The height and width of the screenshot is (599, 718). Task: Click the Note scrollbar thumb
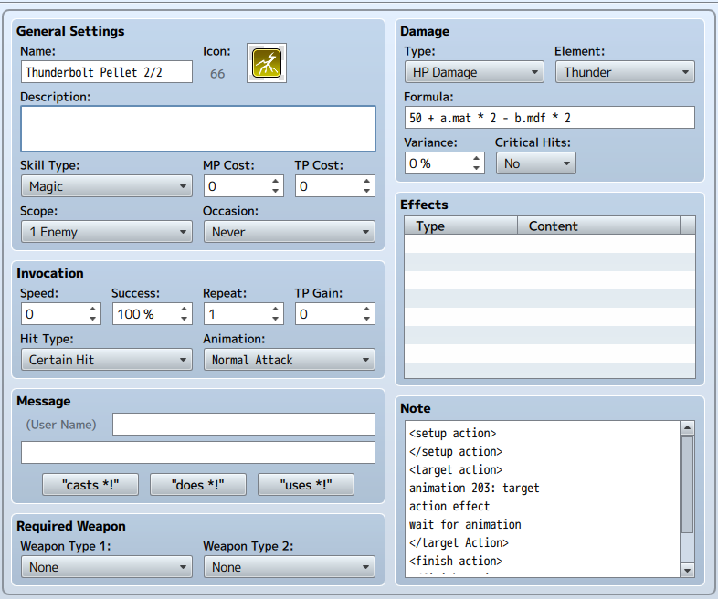click(x=687, y=485)
